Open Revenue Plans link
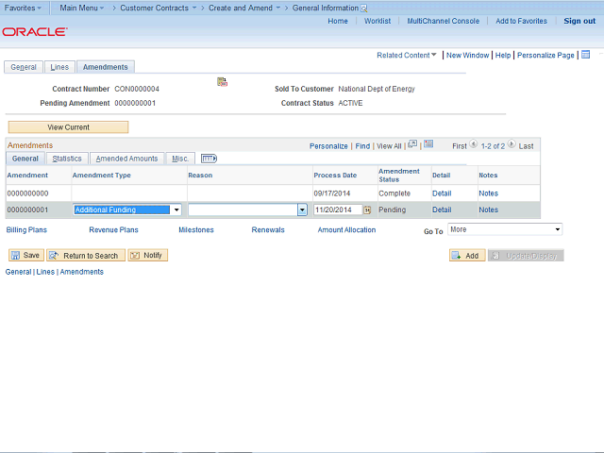The height and width of the screenshot is (453, 604). [113, 230]
